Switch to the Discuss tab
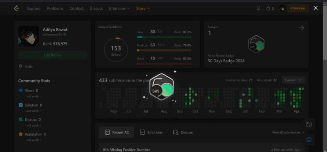Screen dimensions: 327x152 click(183, 132)
